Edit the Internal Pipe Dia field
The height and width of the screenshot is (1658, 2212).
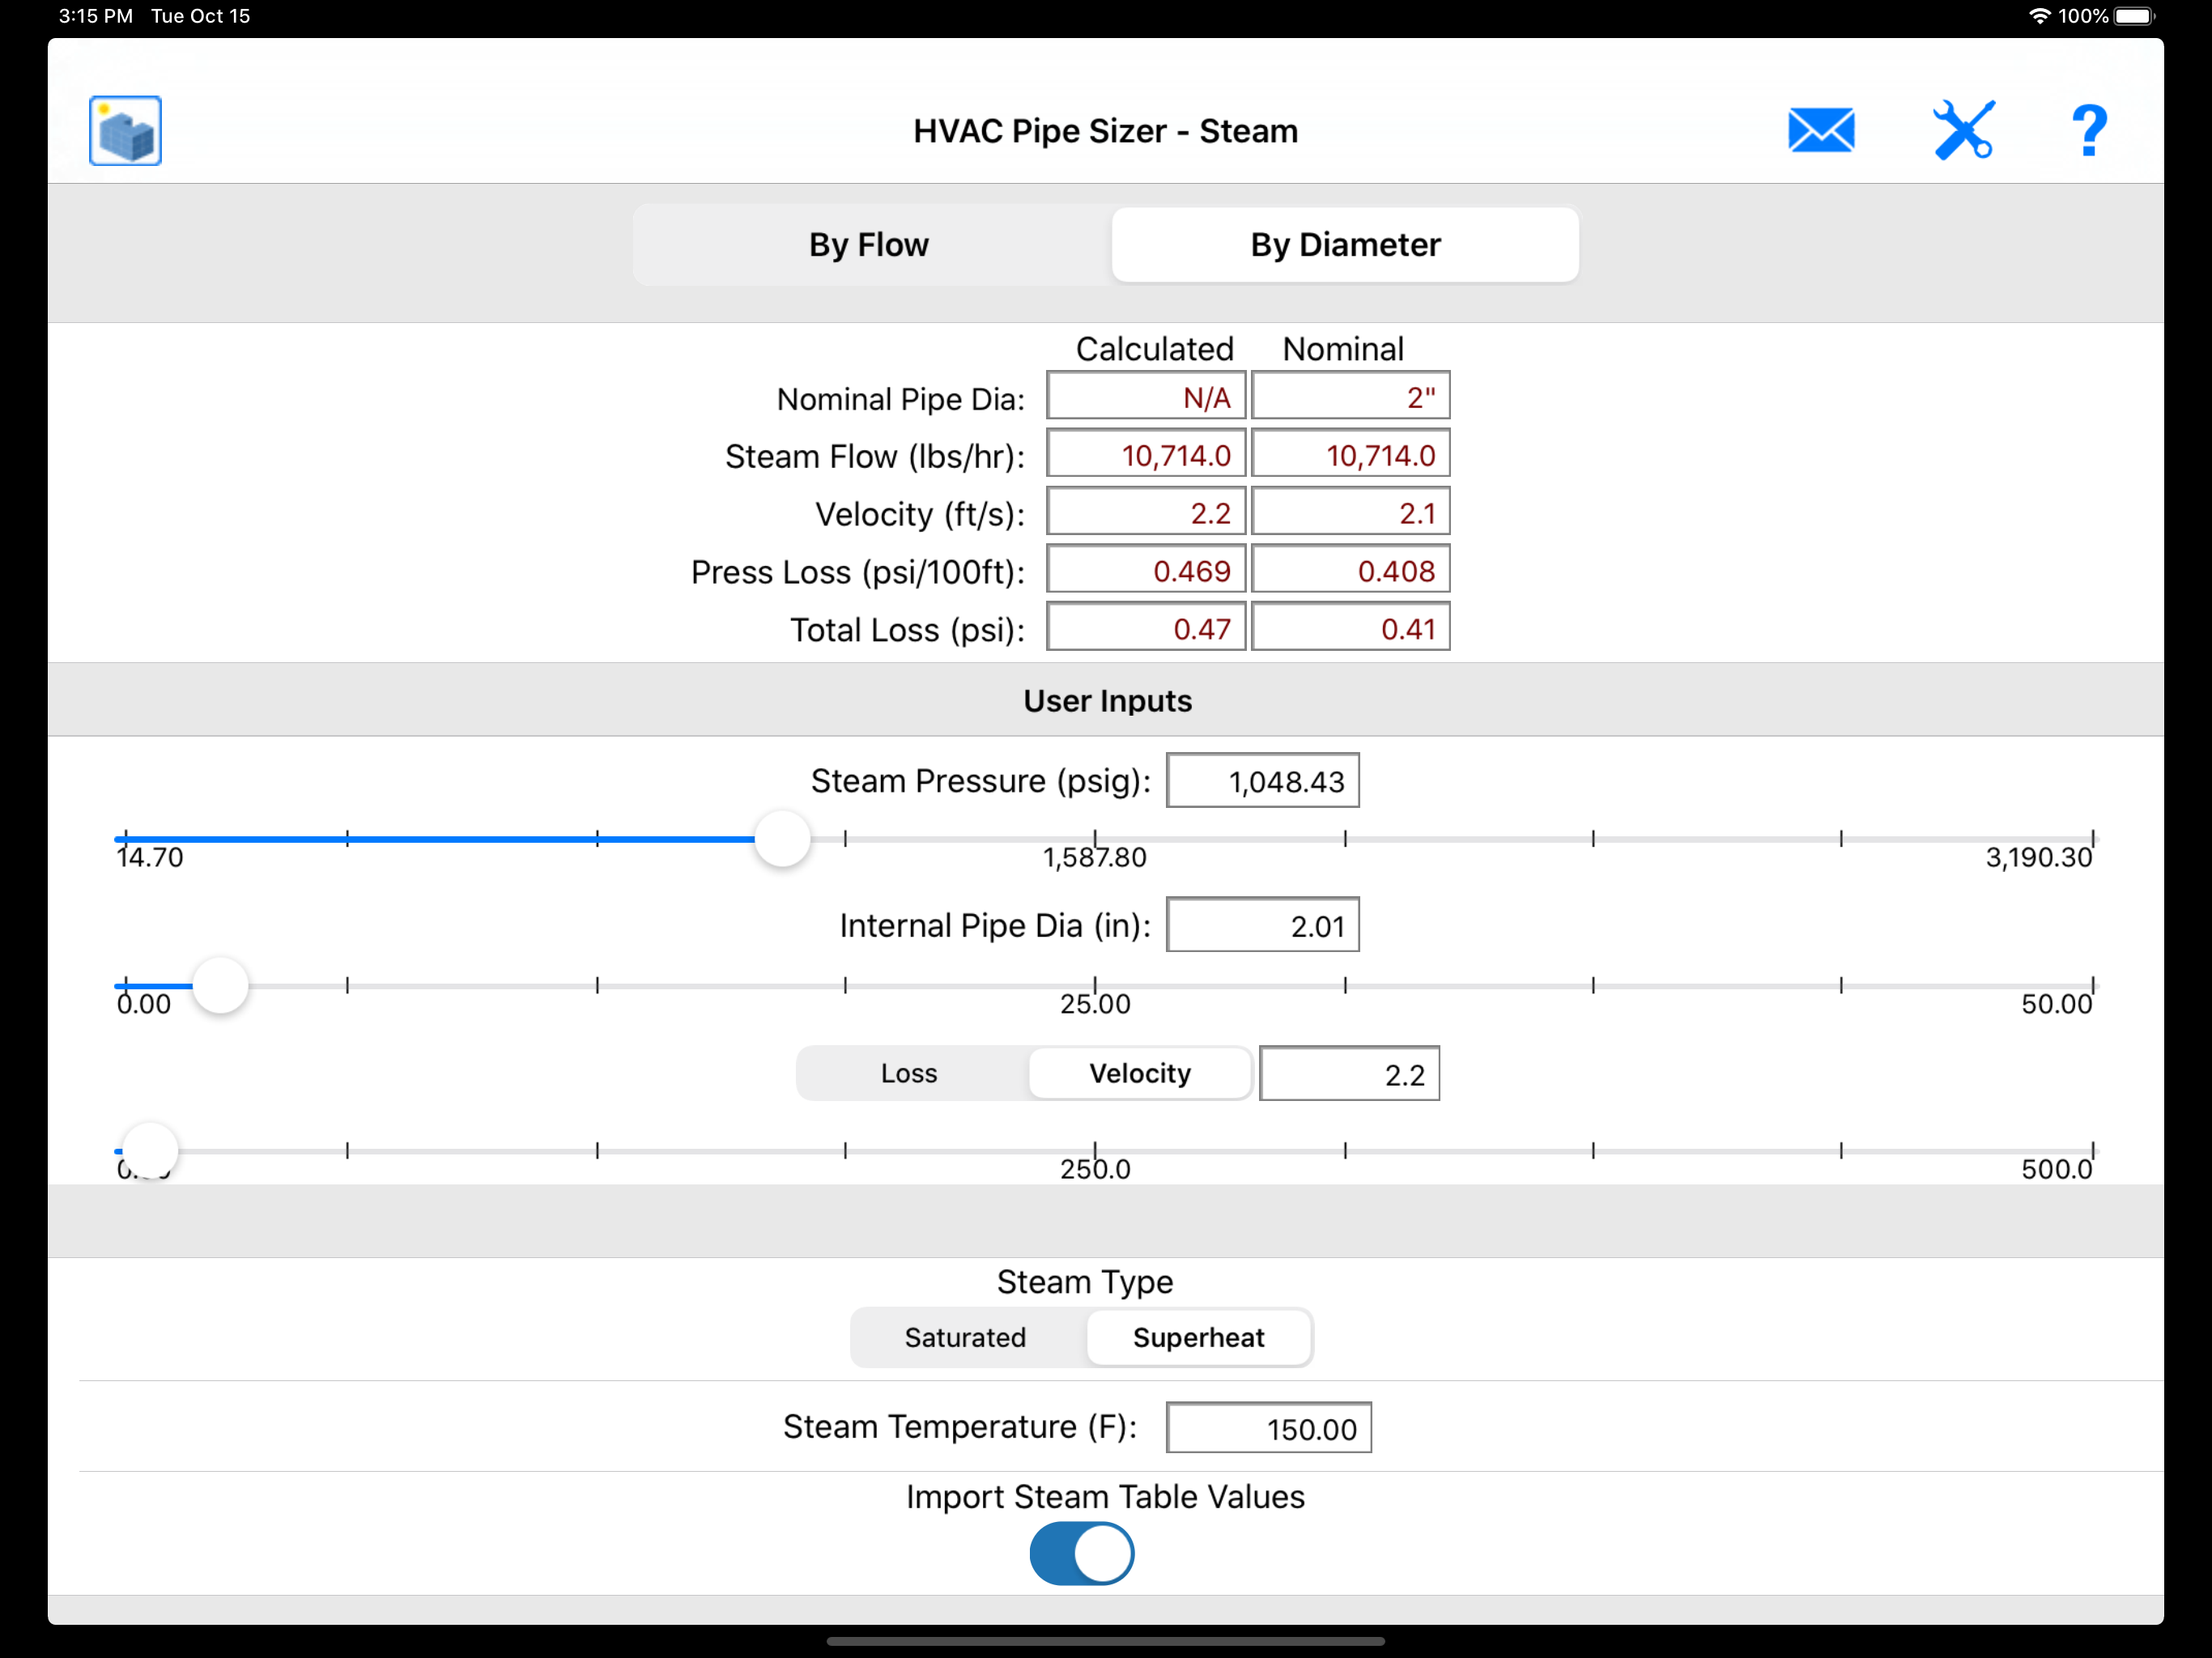coord(1262,925)
